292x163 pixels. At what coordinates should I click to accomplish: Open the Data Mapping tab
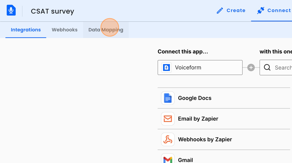pos(106,30)
